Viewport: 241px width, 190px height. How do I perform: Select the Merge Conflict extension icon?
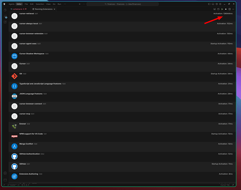14,146
